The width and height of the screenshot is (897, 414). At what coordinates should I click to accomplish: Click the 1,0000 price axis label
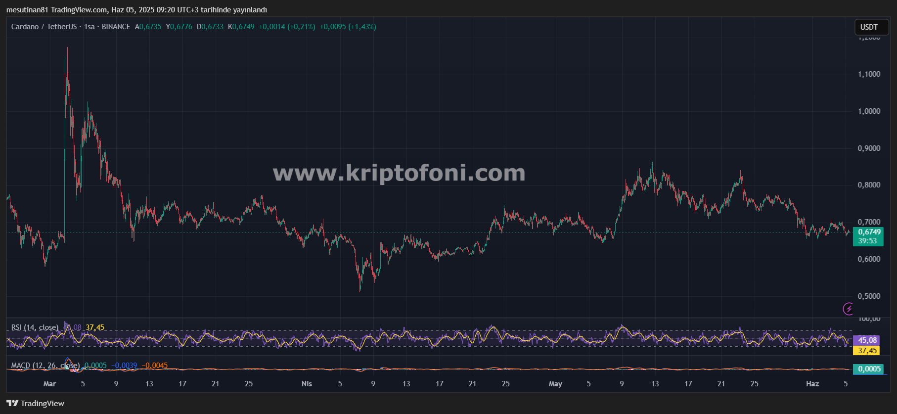coord(869,111)
